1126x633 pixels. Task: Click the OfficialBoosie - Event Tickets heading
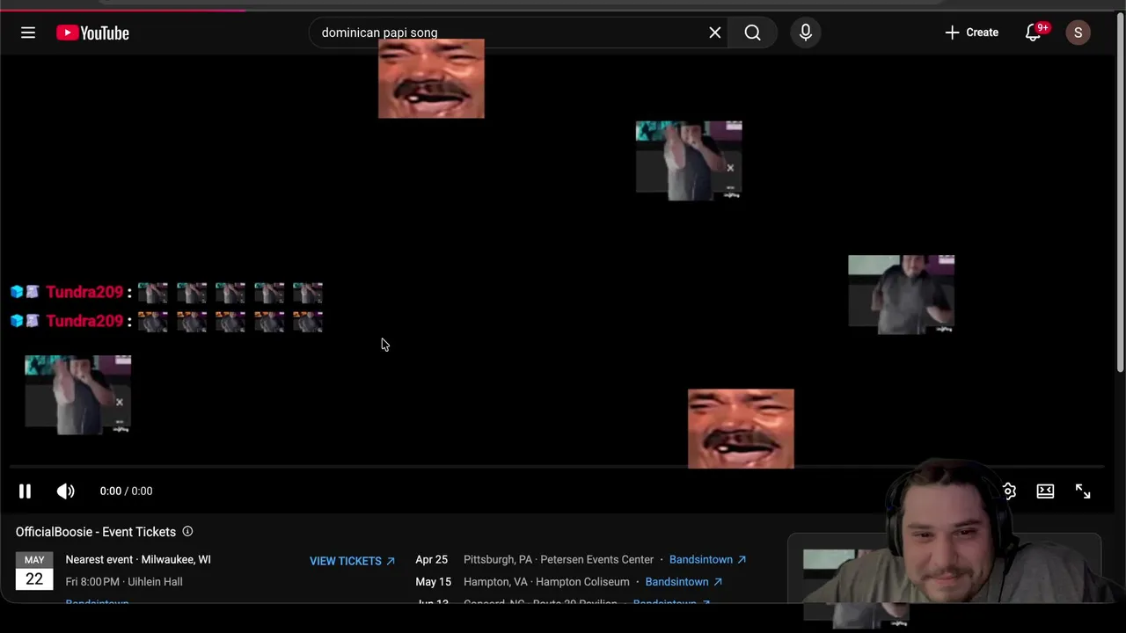pos(96,532)
